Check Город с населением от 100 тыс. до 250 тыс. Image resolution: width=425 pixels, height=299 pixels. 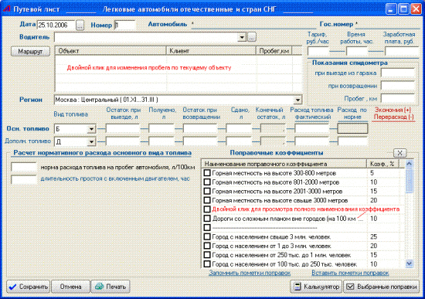[207, 263]
